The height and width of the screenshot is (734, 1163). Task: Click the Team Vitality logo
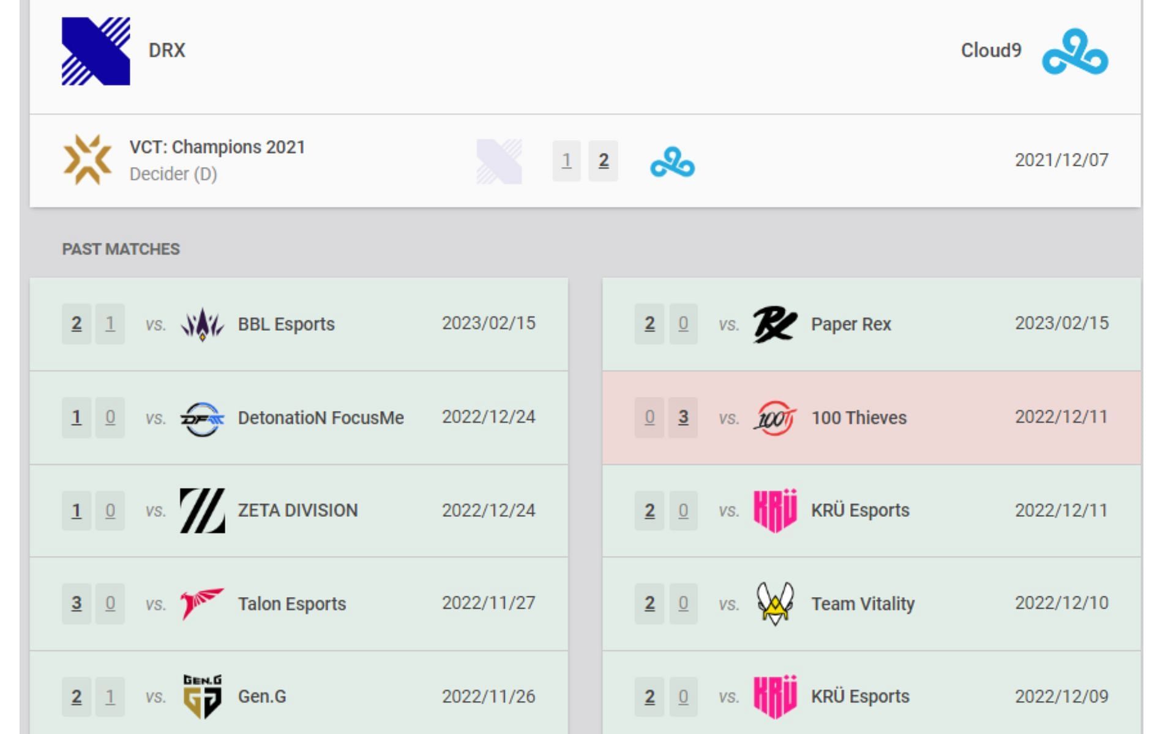pyautogui.click(x=775, y=604)
